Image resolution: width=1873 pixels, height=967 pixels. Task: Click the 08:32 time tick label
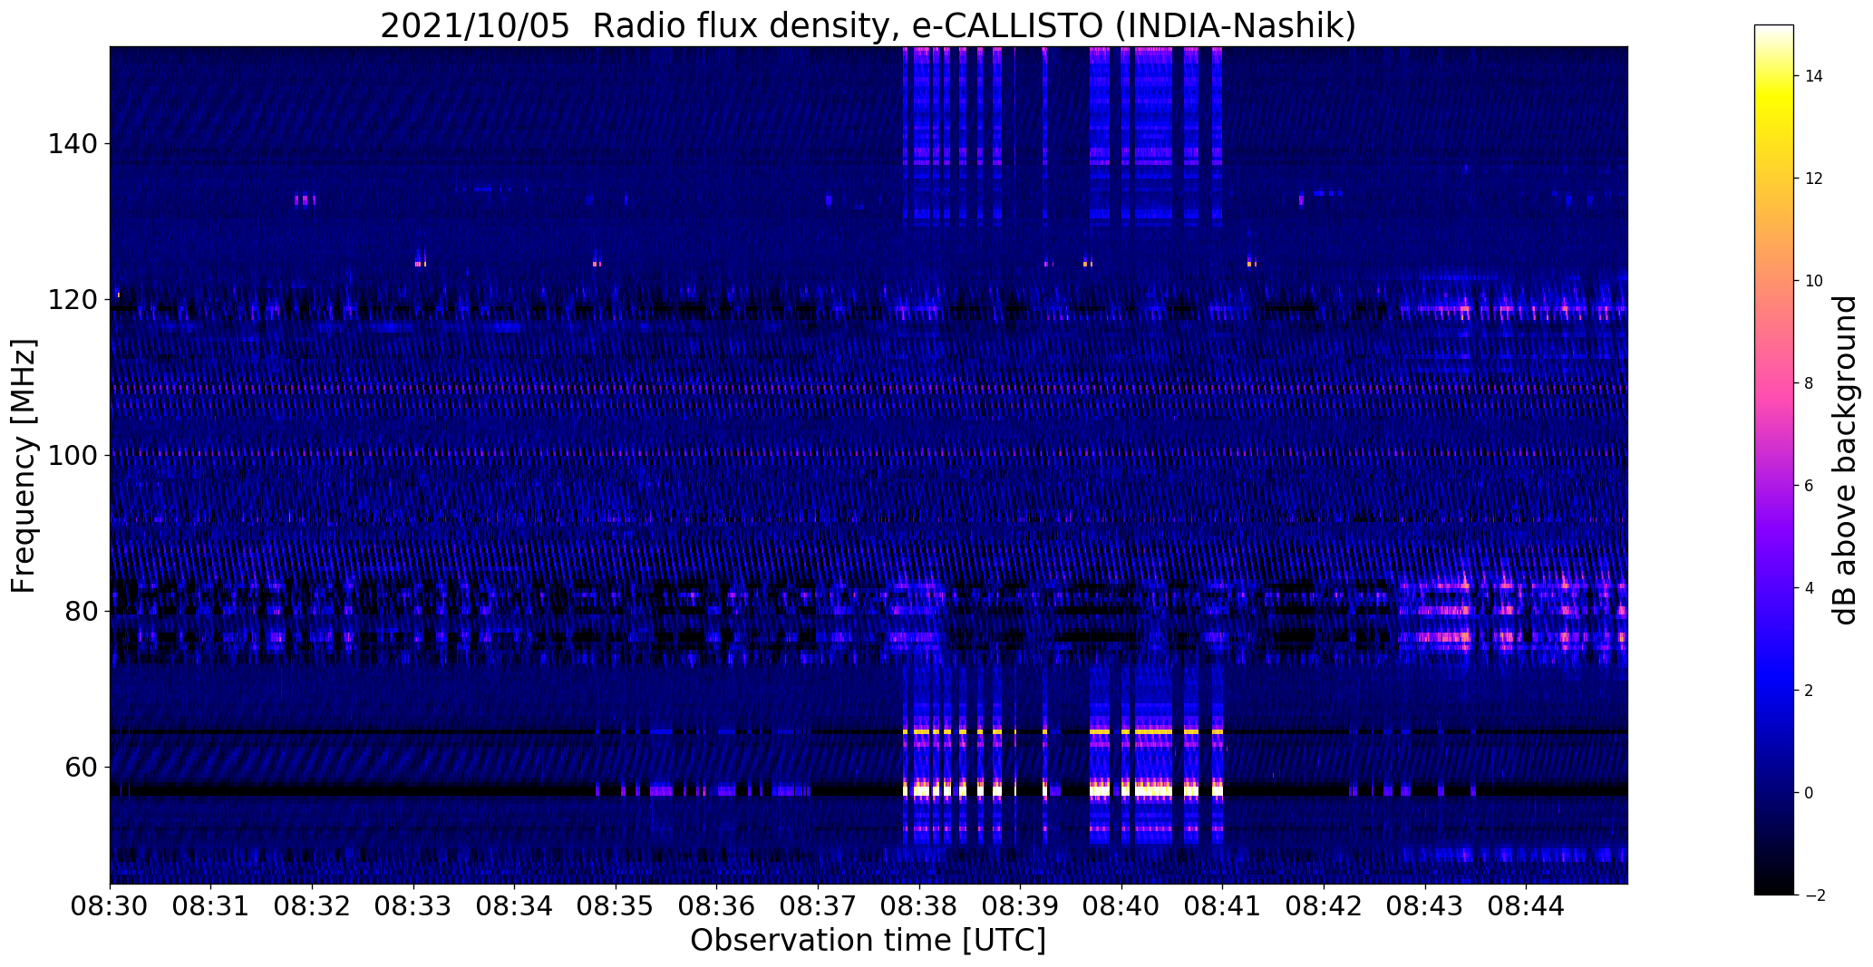pos(312,906)
